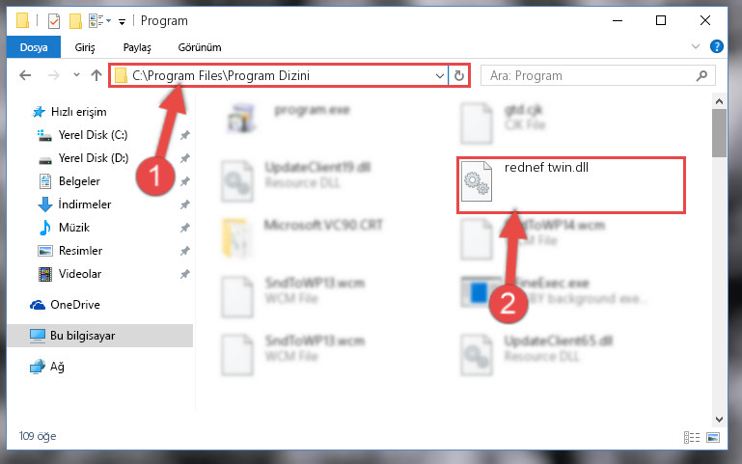Image resolution: width=742 pixels, height=464 pixels.
Task: Click the New folder icon in title bar
Action: tap(75, 21)
